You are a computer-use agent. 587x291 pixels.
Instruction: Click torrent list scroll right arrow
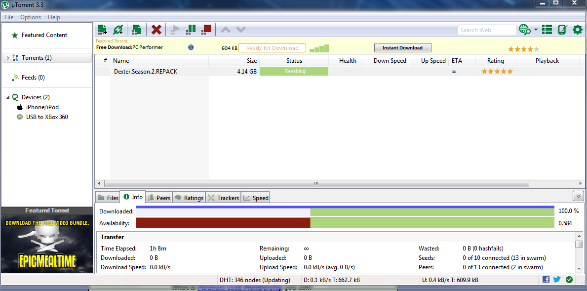click(580, 183)
